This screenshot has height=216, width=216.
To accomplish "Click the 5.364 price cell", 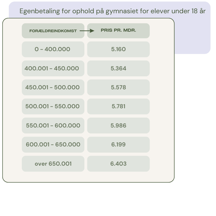I will click(x=118, y=68).
